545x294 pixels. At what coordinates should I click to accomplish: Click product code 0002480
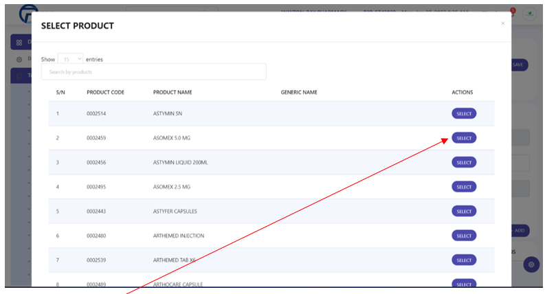[x=96, y=236]
